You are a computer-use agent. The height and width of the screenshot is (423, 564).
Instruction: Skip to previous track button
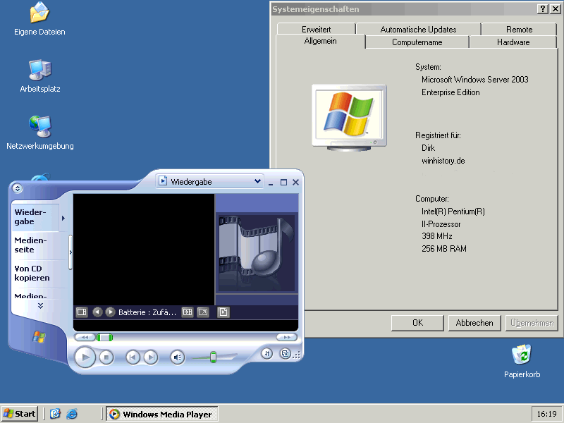(x=133, y=357)
